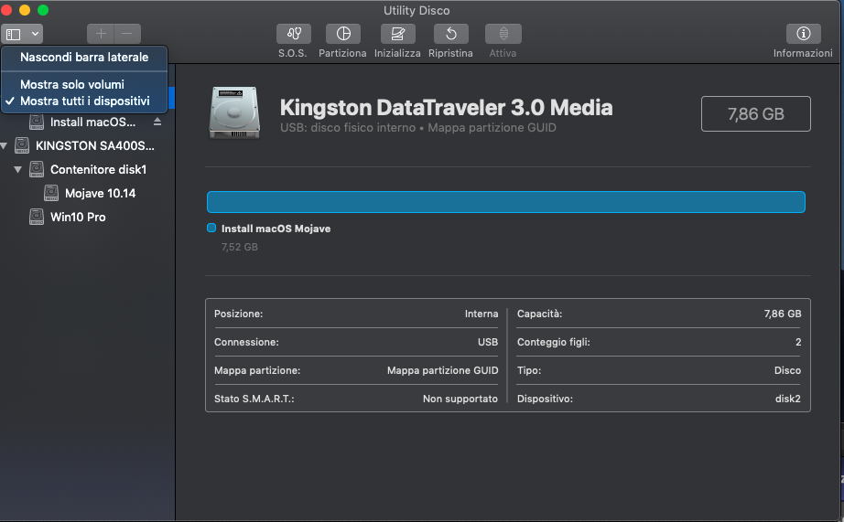Click the Install macOS Mojave partition label

(276, 229)
